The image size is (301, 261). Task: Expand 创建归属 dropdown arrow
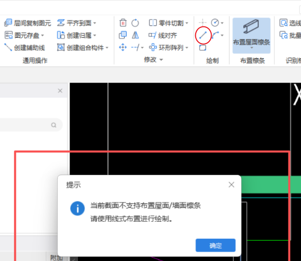(95, 36)
